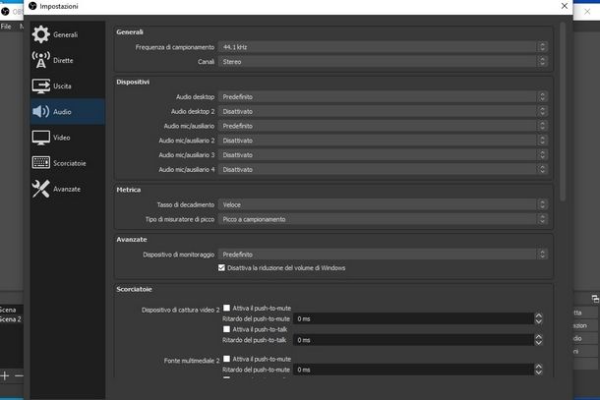Viewport: 600px width, 400px height.
Task: Open the Canali Stereo dropdown
Action: tap(383, 62)
